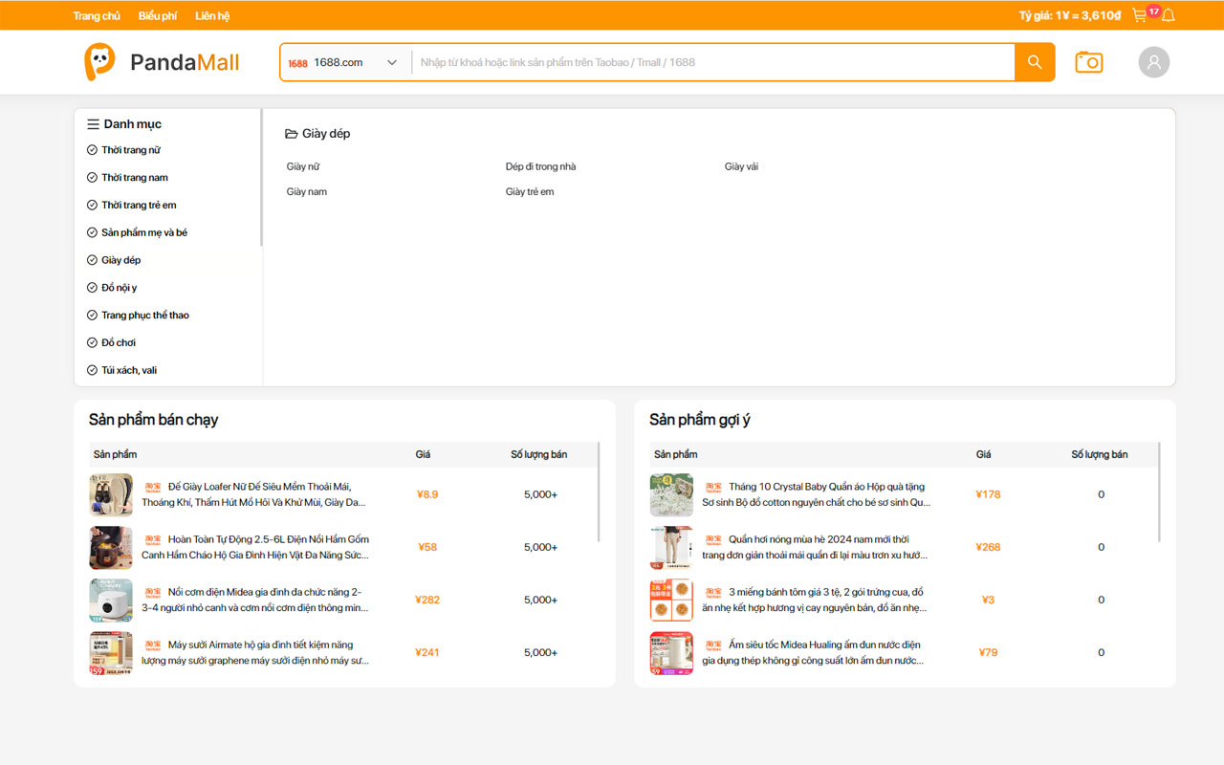
Task: Select Sản phẩm mẹ và bé category
Action: click(144, 233)
